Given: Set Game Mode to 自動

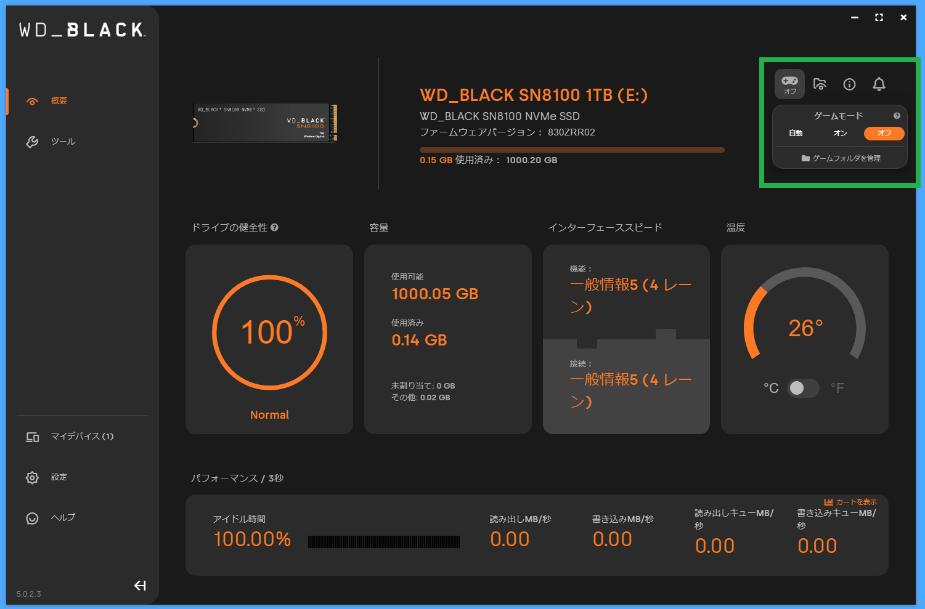Looking at the screenshot, I should pyautogui.click(x=796, y=133).
